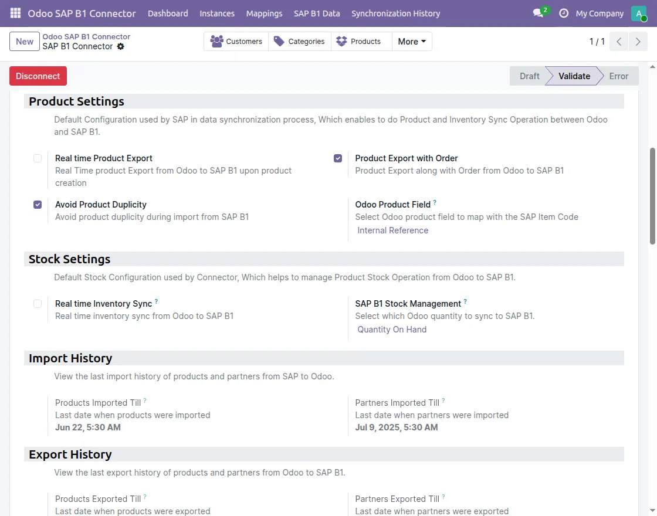Click the Stock Settings section heading
The width and height of the screenshot is (657, 516).
tap(70, 259)
